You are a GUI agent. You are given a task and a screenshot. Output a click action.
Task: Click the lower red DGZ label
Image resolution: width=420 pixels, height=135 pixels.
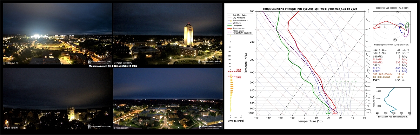(239, 78)
